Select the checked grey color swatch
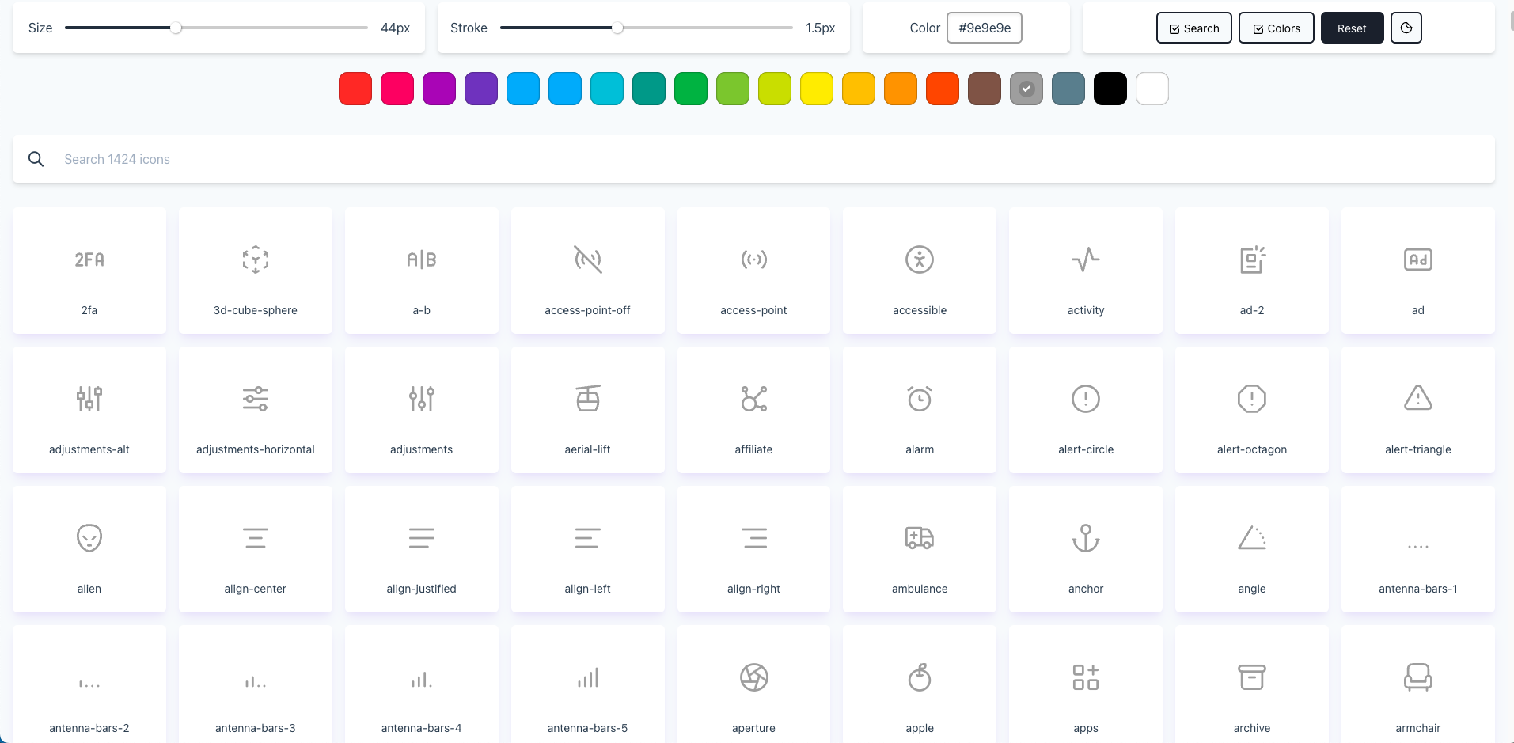This screenshot has height=743, width=1514. [x=1026, y=89]
